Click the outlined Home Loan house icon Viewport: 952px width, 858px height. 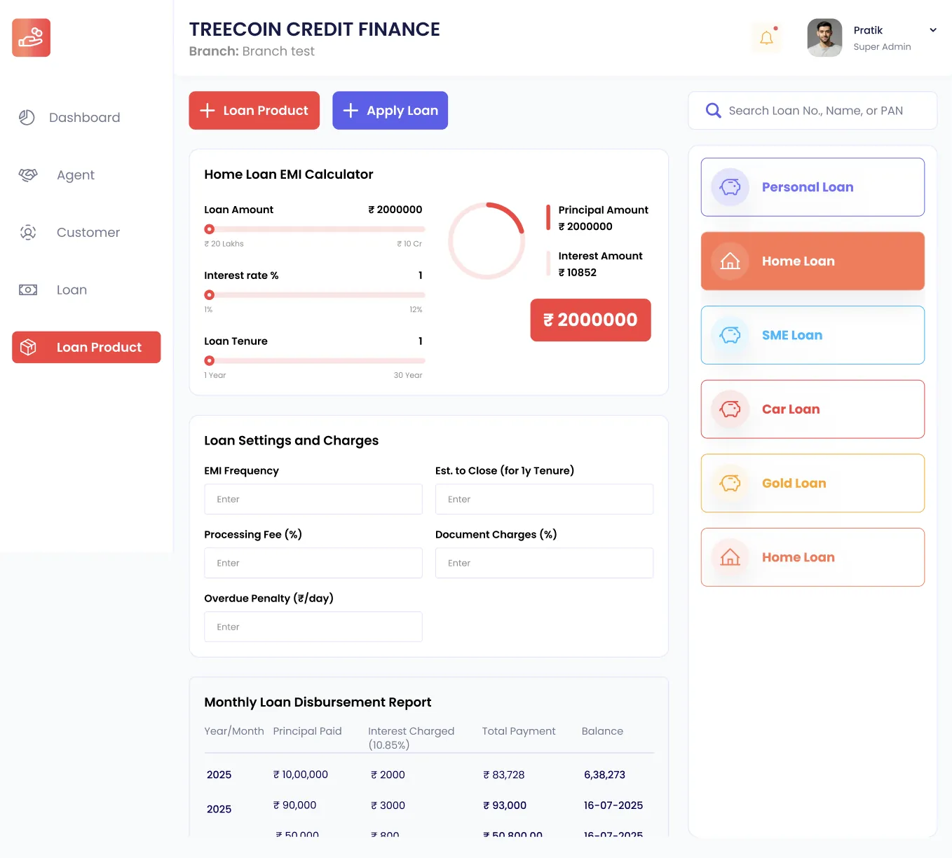coord(730,557)
